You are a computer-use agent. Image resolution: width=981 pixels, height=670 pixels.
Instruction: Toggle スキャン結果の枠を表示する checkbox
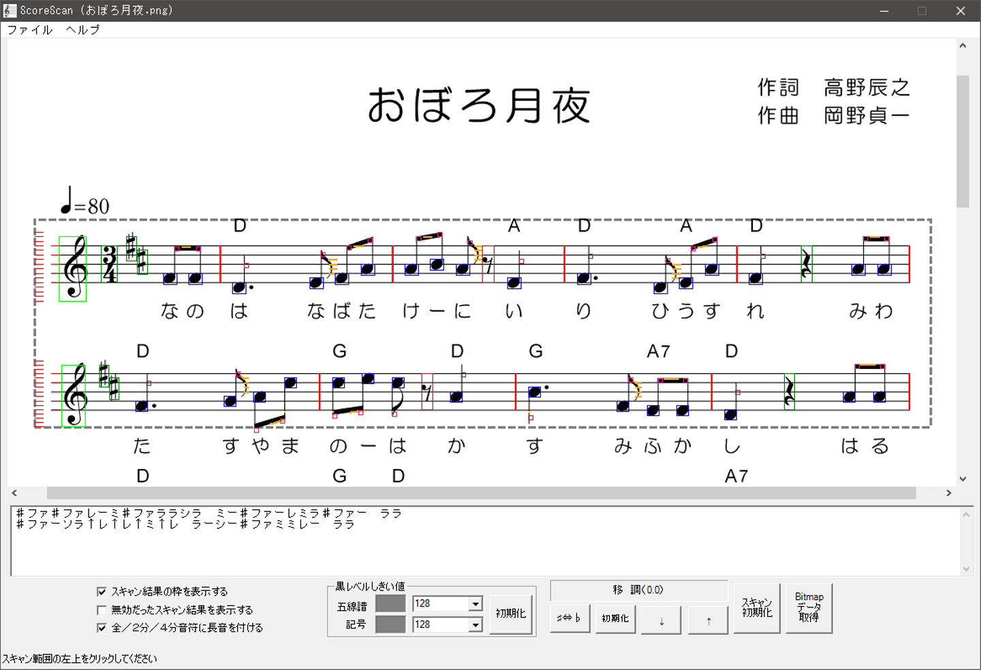click(102, 592)
